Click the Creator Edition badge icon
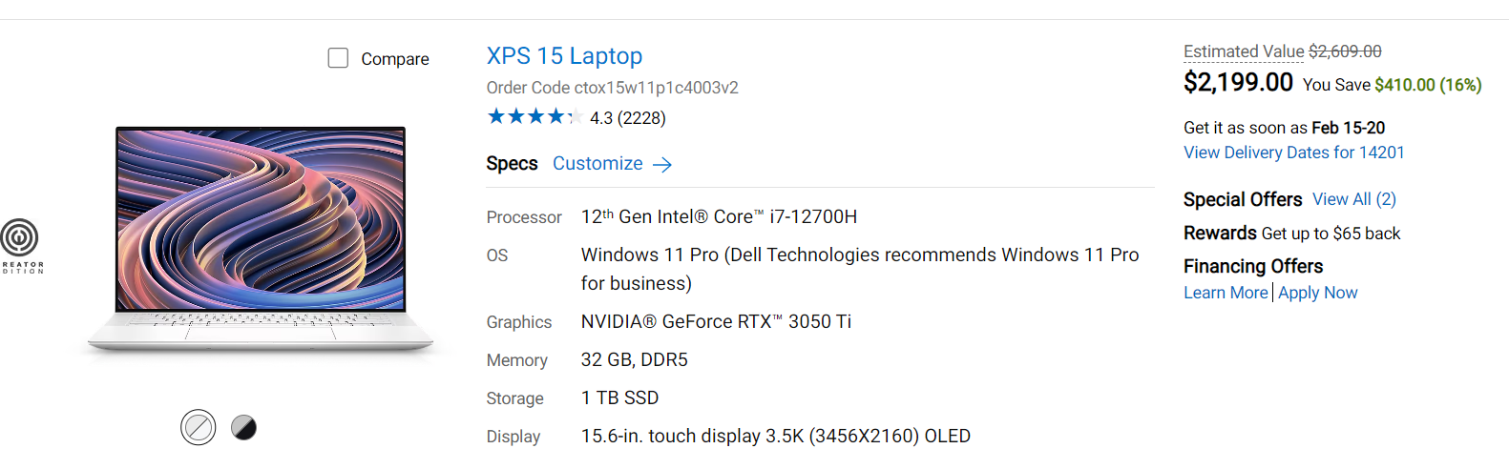 click(19, 238)
